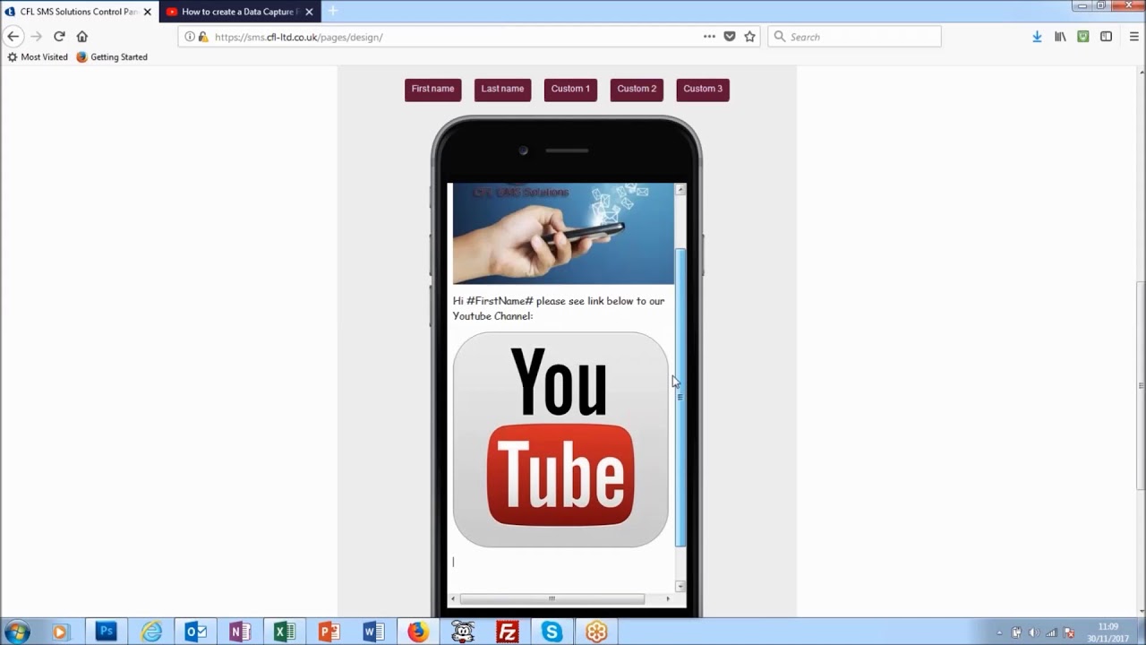Insert the Last name placeholder
The height and width of the screenshot is (645, 1146).
pyautogui.click(x=502, y=90)
